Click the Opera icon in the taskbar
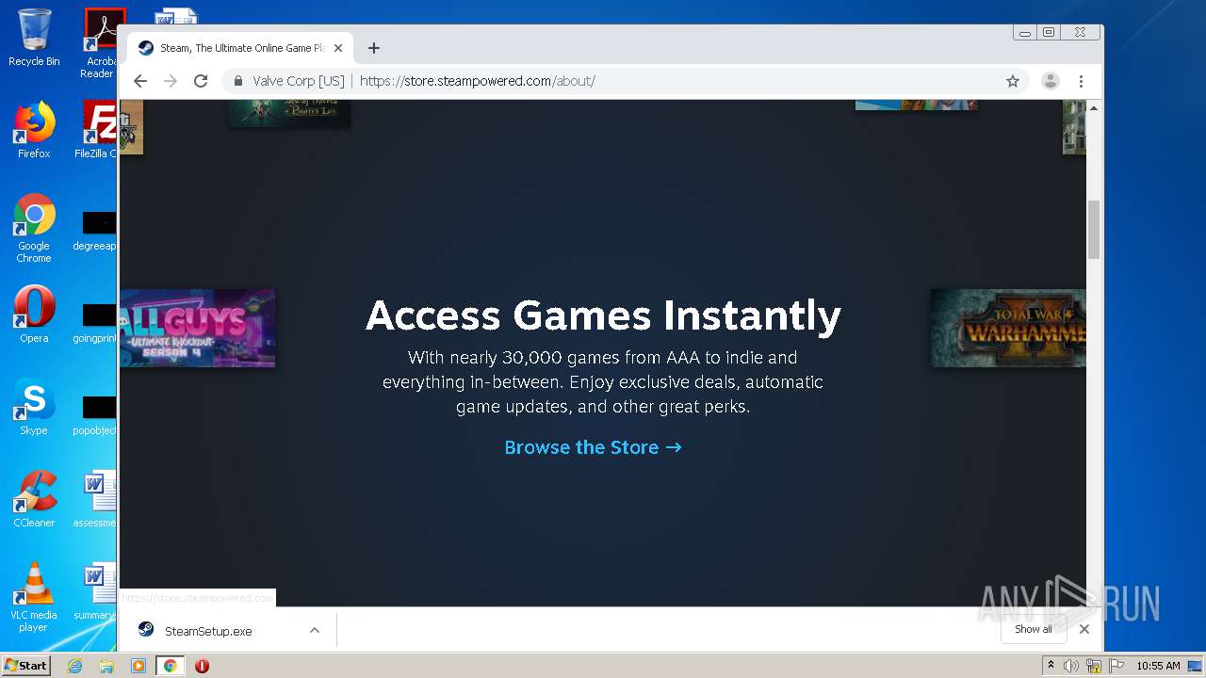 coord(202,666)
